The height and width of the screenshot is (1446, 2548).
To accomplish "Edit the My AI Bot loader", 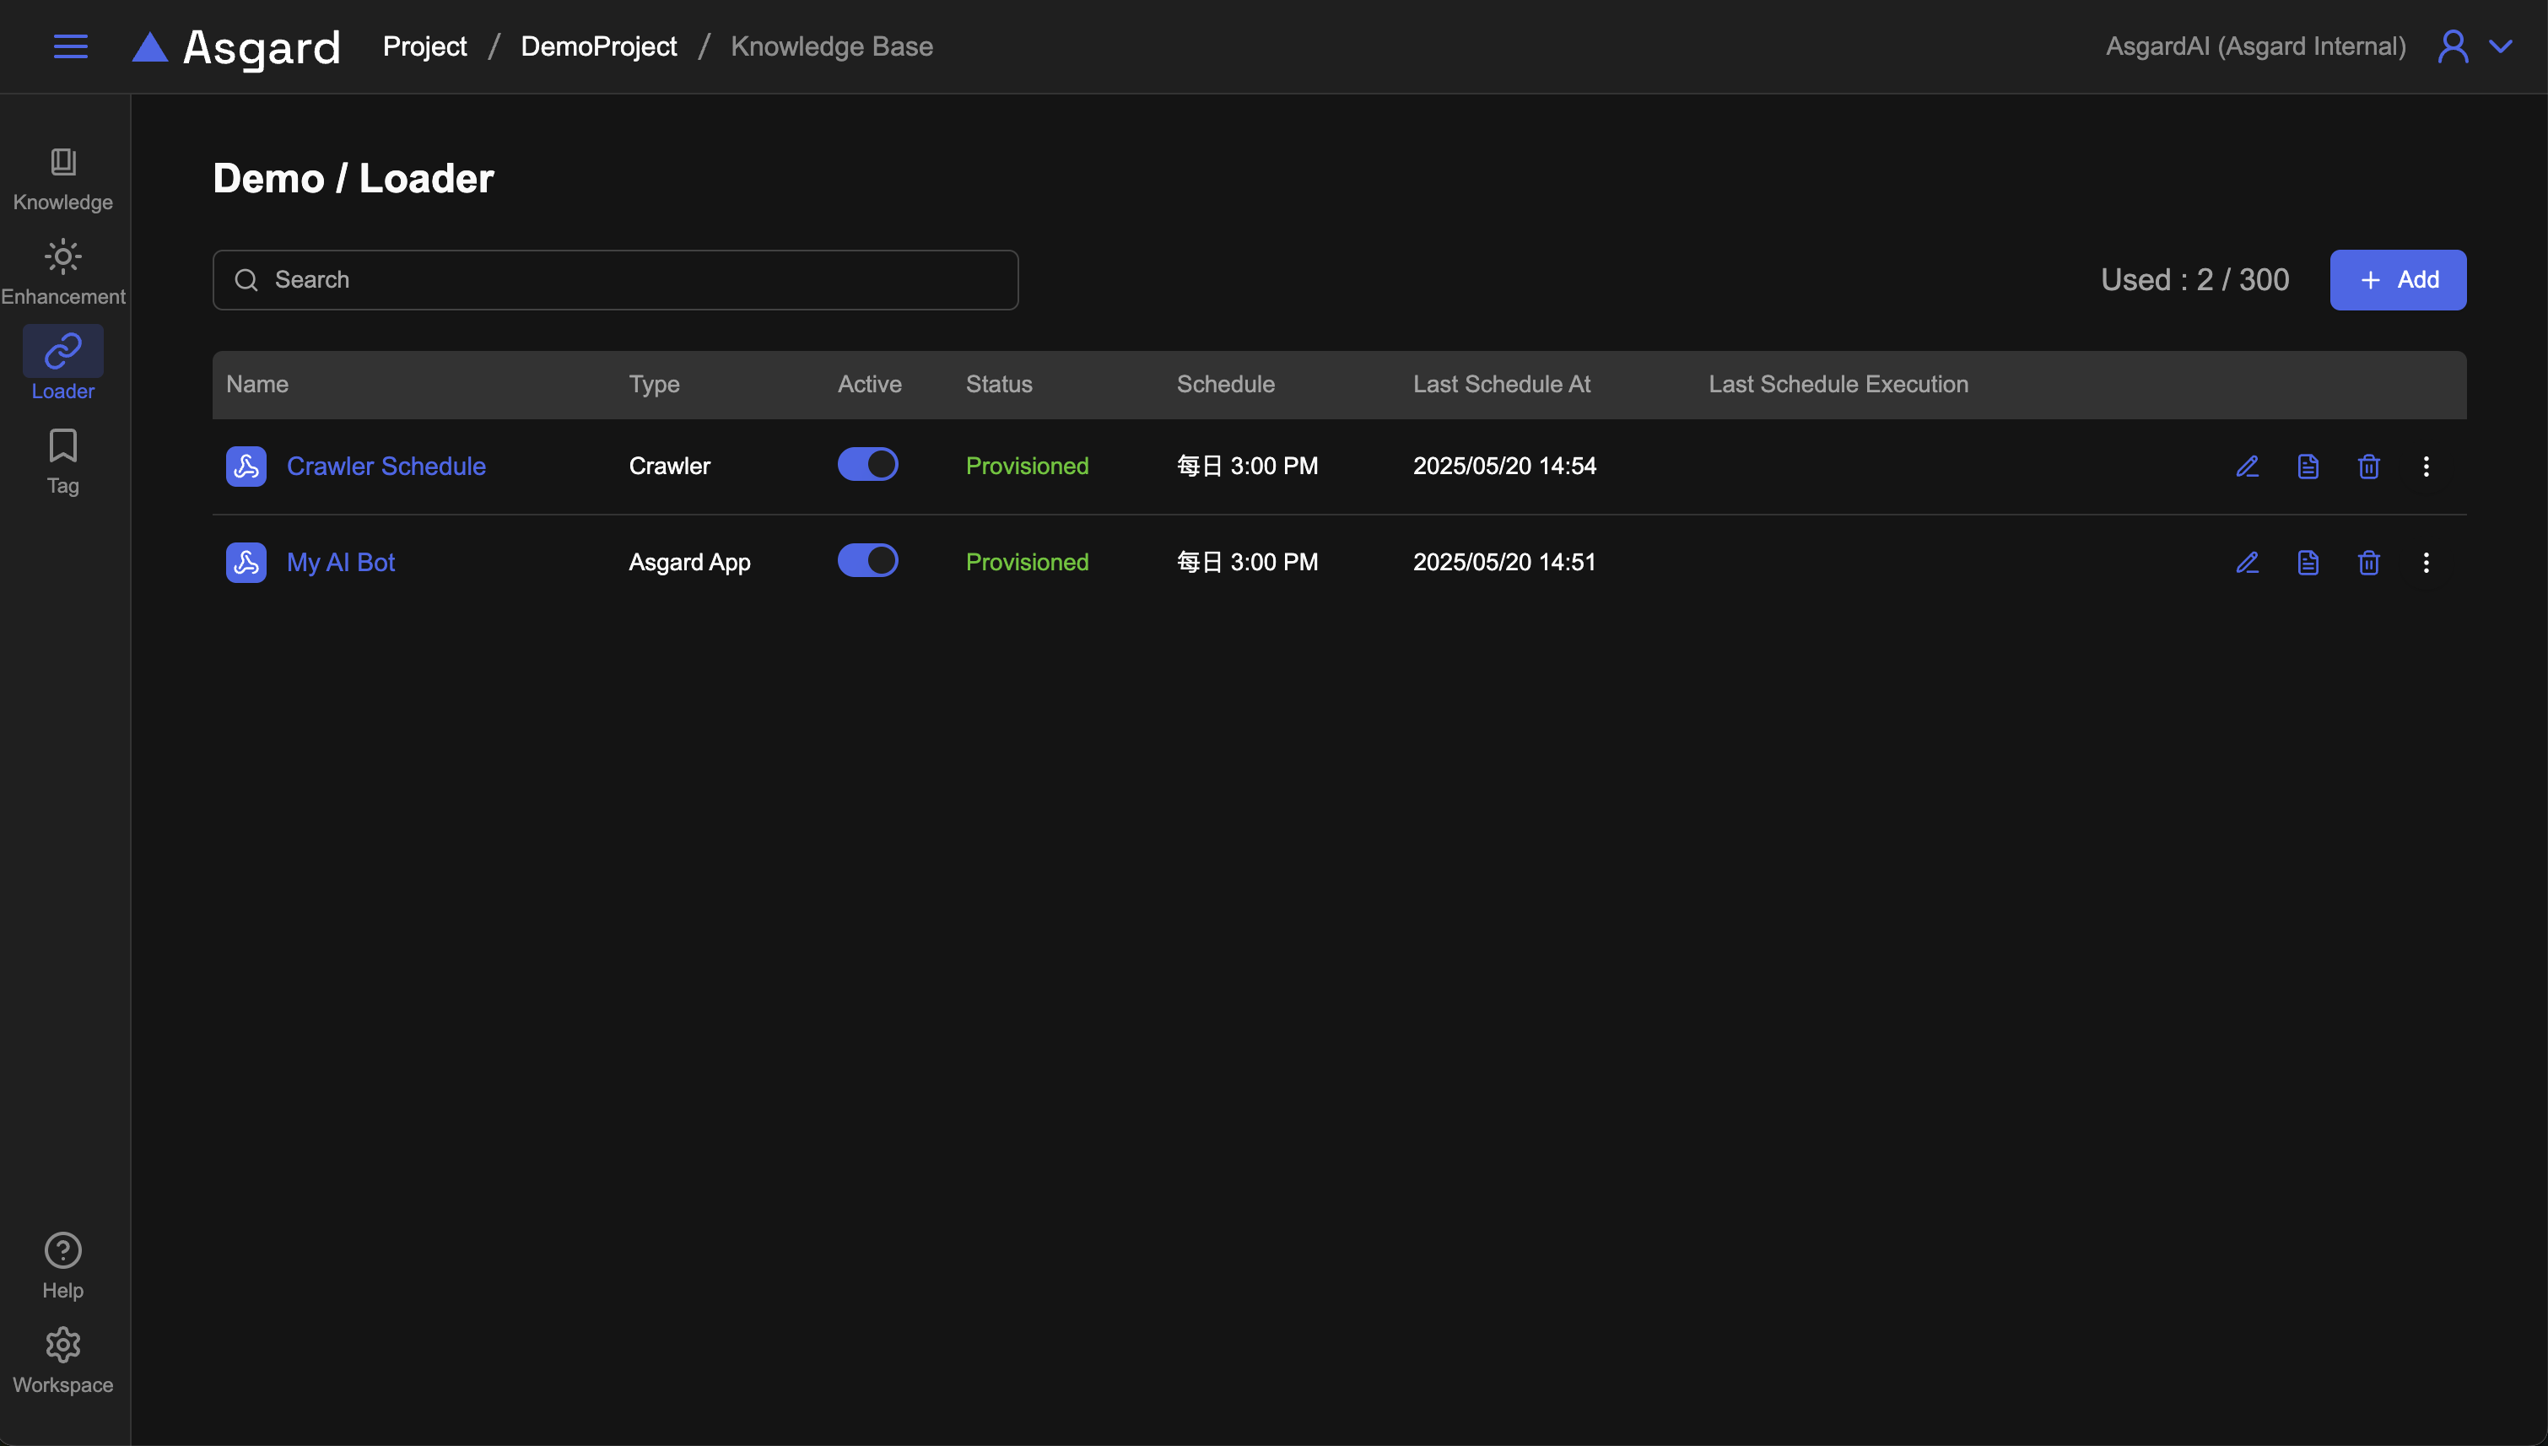I will coord(2247,562).
